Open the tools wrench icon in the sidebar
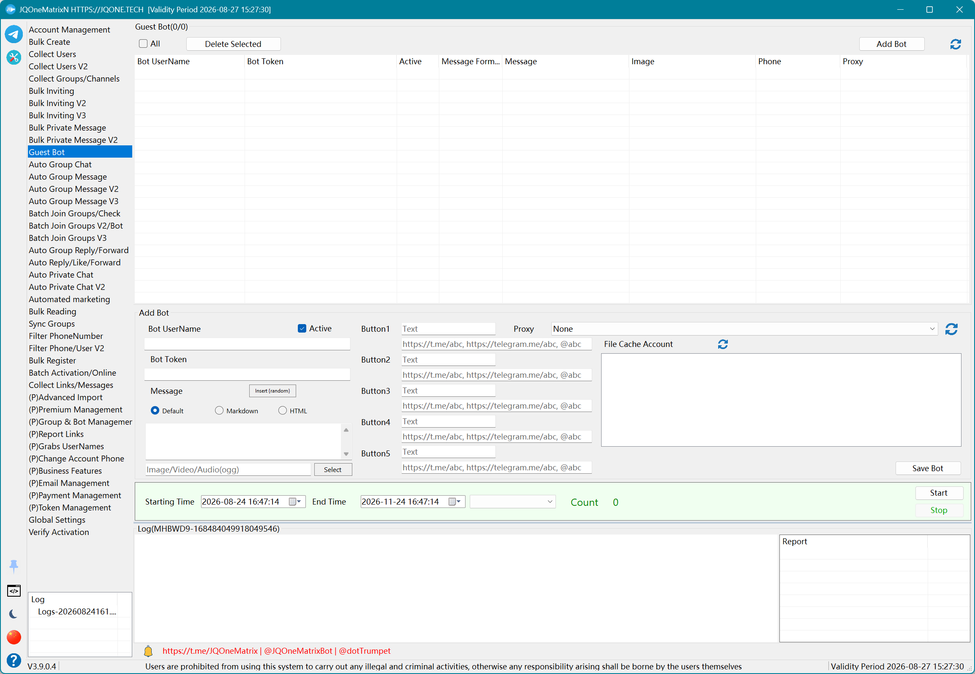Image resolution: width=975 pixels, height=674 pixels. 14,57
